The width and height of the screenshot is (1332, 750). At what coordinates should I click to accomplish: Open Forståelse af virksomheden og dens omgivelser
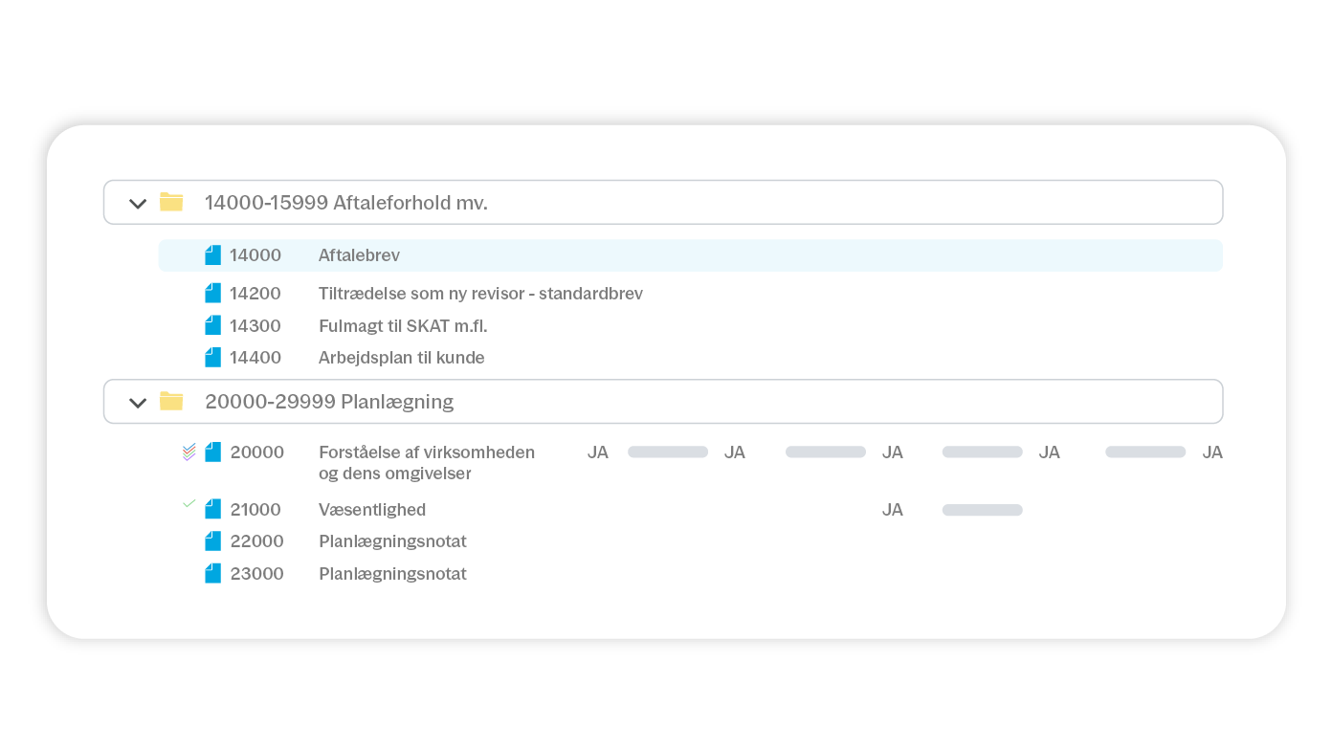click(x=427, y=462)
